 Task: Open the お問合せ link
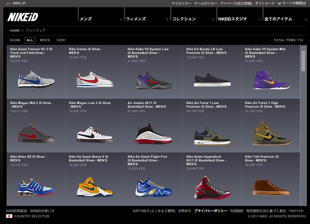185,211
